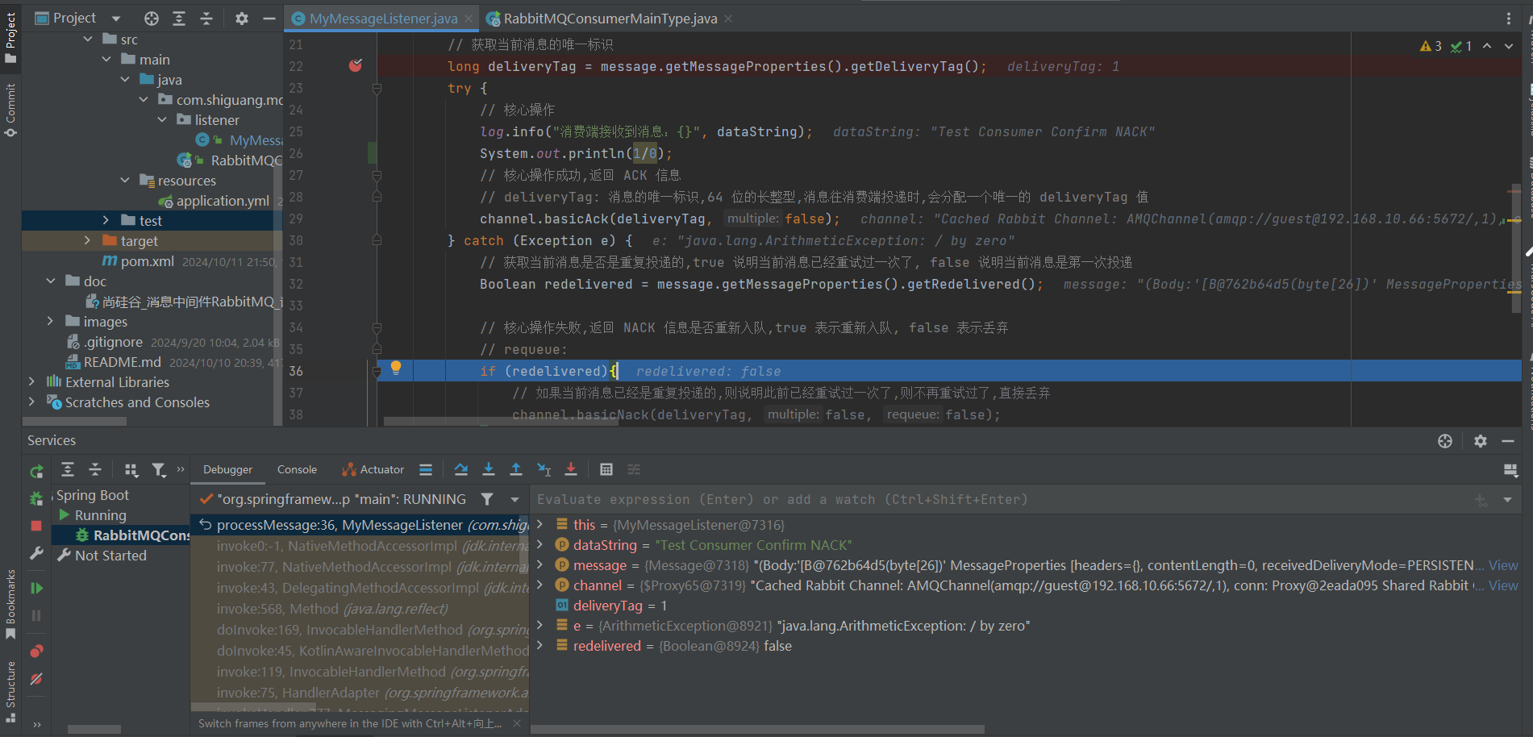
Task: Open the Services filter funnel dropdown
Action: 159,469
